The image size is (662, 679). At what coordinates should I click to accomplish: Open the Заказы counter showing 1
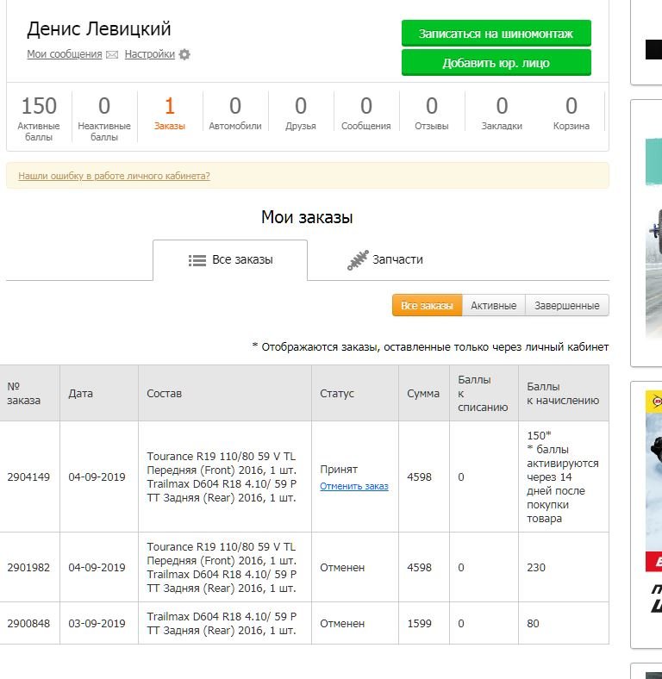[x=170, y=114]
